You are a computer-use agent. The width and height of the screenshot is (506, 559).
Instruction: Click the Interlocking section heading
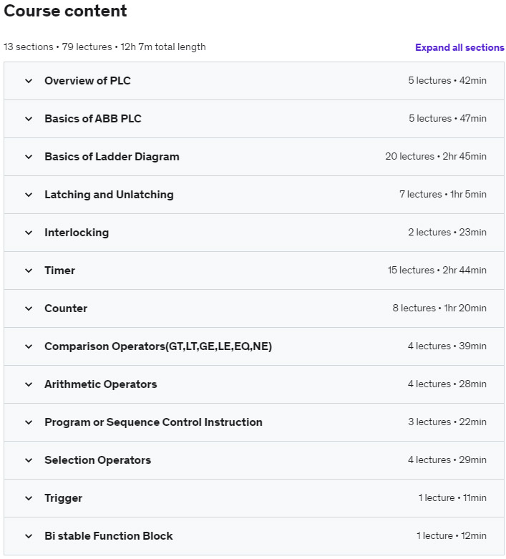tap(77, 233)
